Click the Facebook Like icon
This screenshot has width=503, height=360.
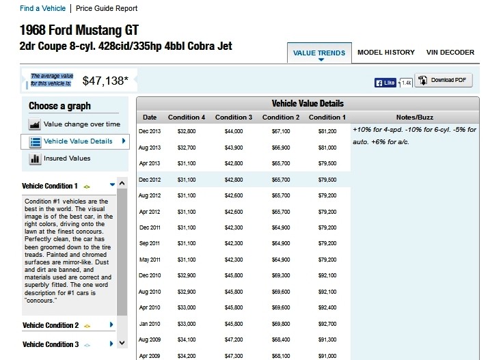(385, 83)
